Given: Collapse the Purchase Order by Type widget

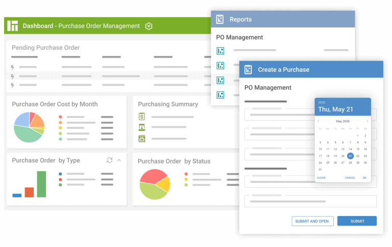Looking at the screenshot, I should pos(119,160).
